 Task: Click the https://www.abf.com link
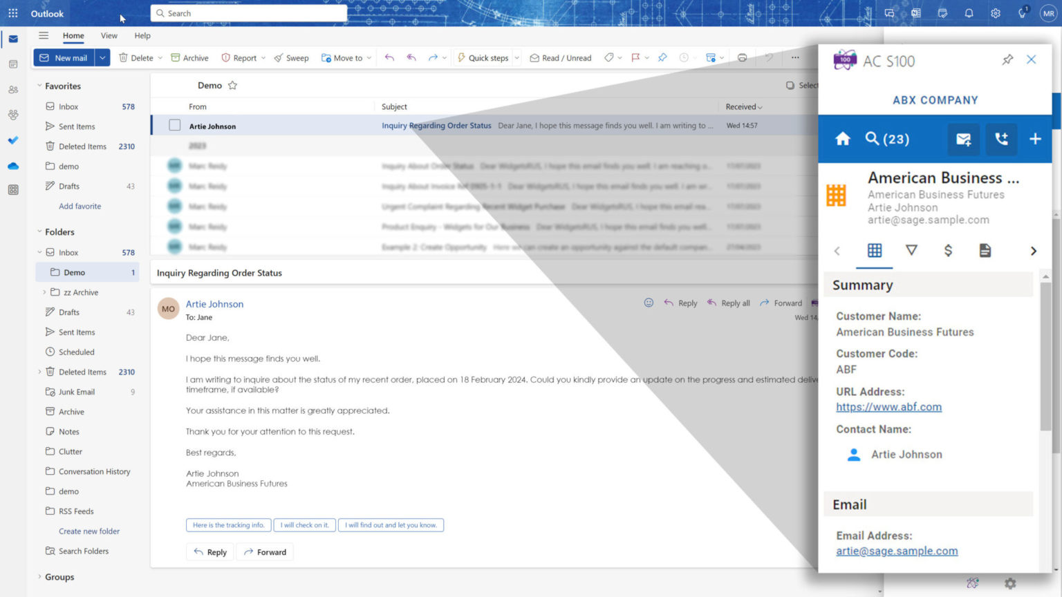pos(888,407)
